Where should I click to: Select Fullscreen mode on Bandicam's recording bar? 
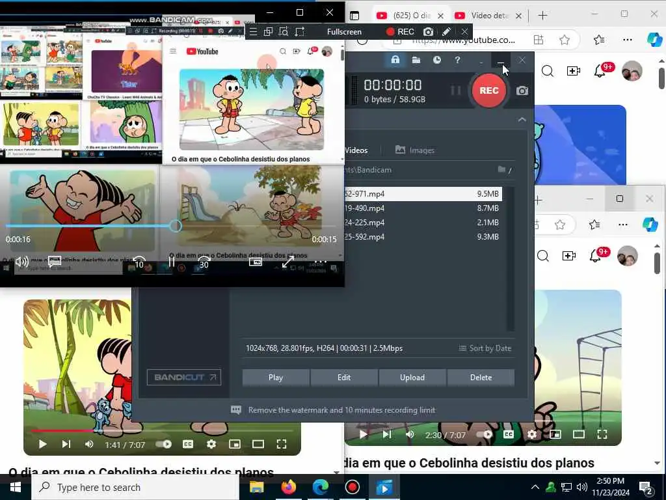point(344,31)
